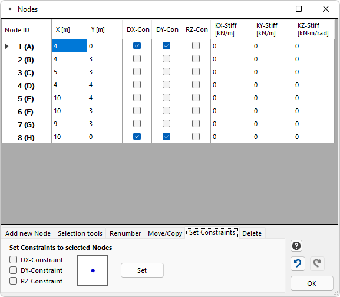The height and width of the screenshot is (297, 340).
Task: Select row header 4 (D)
Action: (x=27, y=85)
